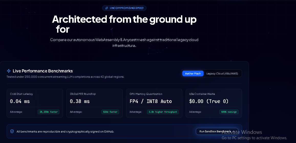Click the 4.8x higher throughput badge

click(163, 112)
